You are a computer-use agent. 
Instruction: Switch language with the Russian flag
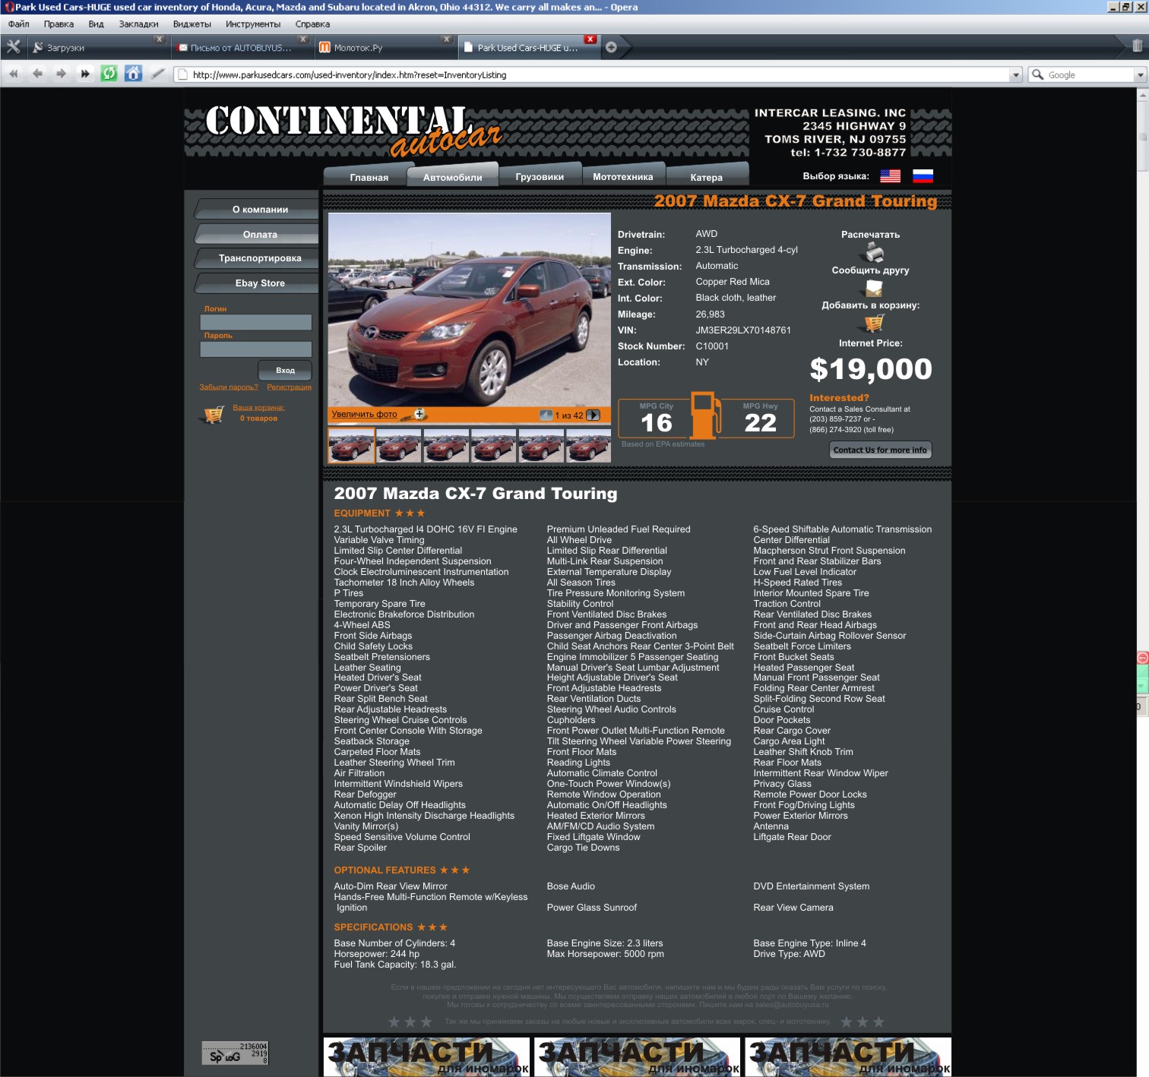coord(923,176)
